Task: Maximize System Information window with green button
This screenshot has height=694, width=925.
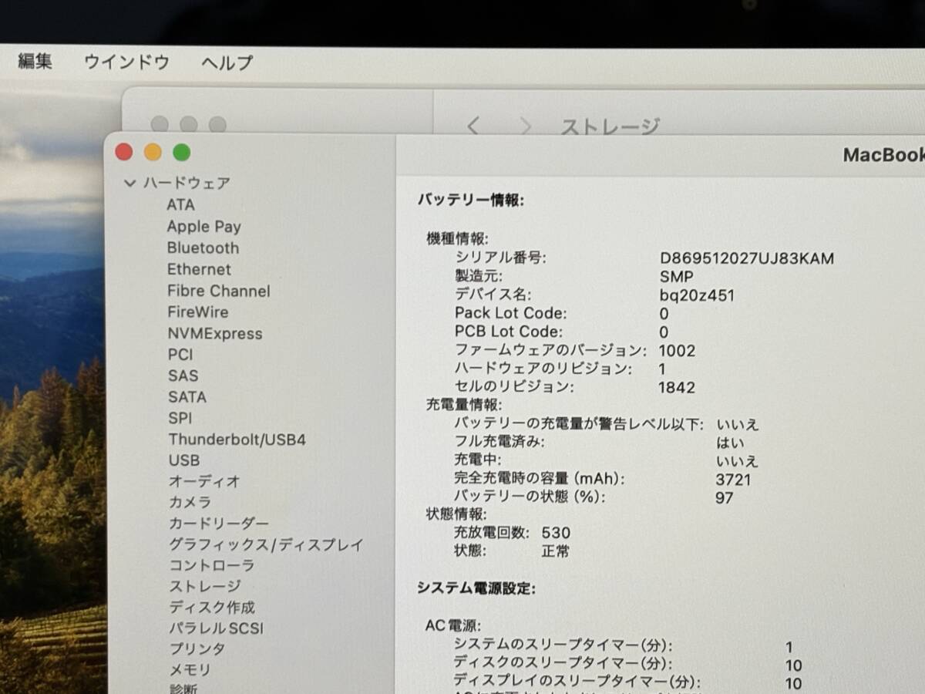Action: [x=182, y=152]
